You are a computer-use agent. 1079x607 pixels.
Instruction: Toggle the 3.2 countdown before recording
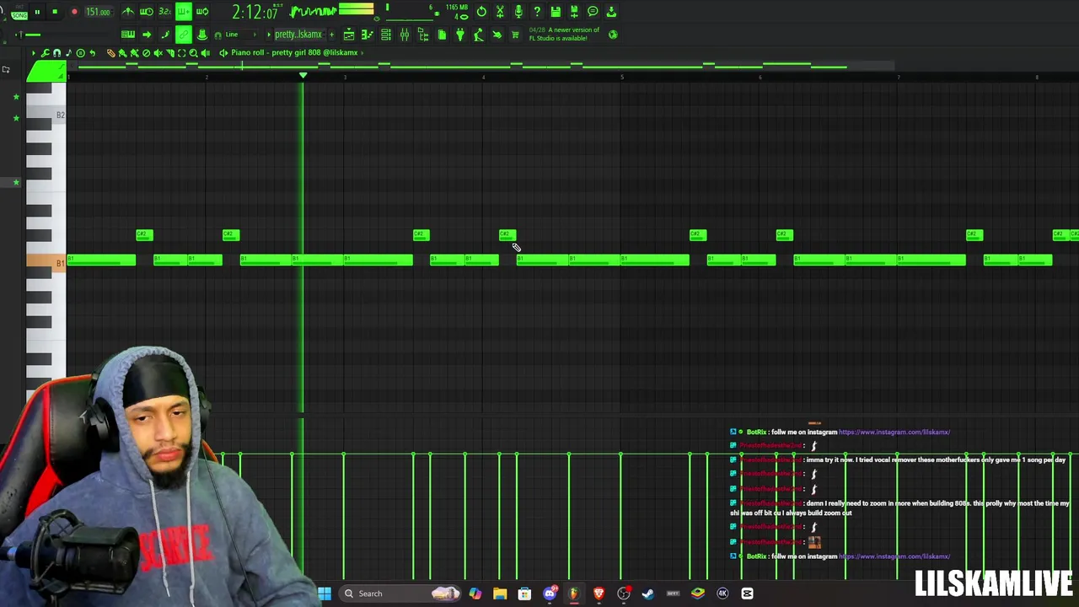164,12
